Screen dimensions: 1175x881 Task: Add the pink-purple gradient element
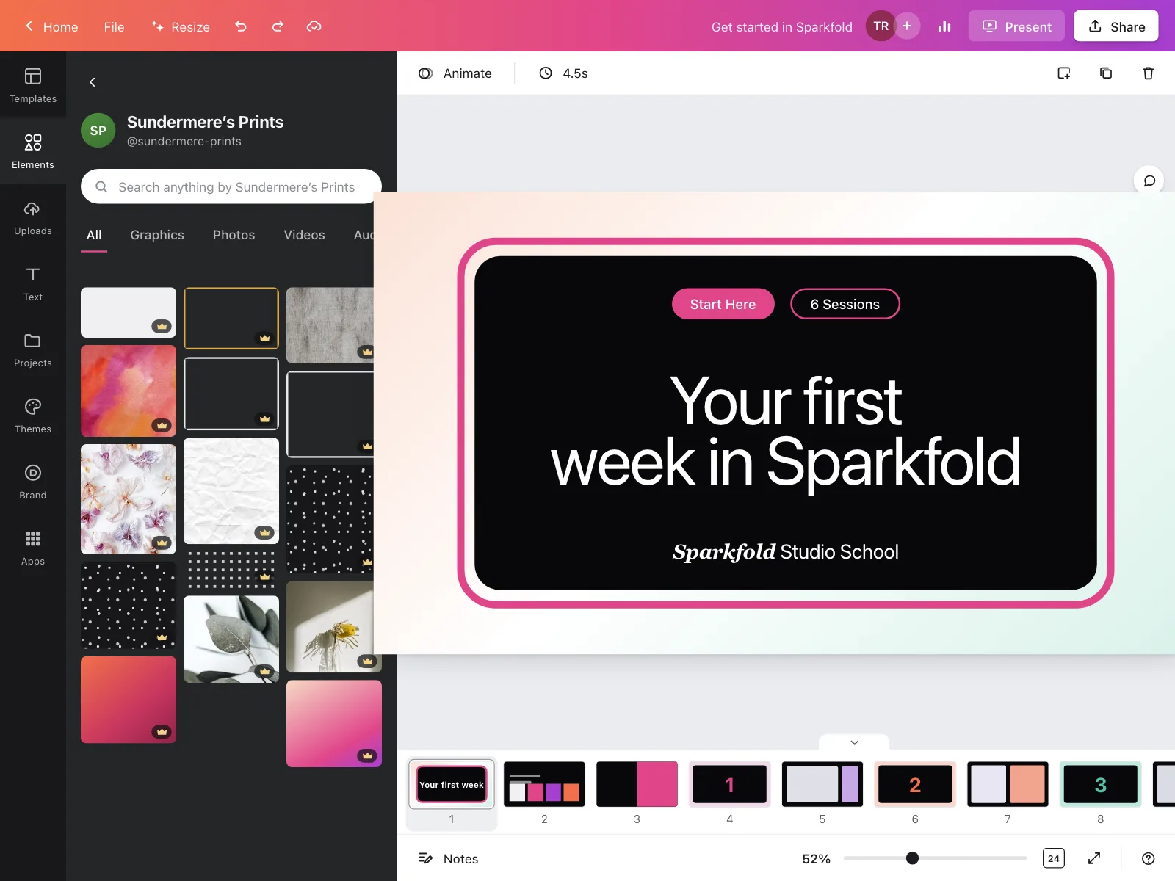(x=334, y=724)
